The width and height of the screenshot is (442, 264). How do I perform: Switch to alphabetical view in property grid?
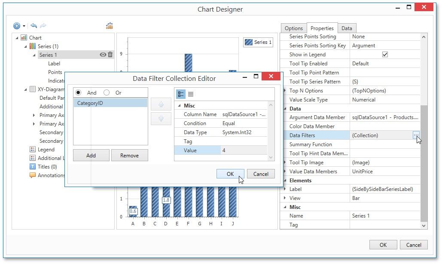(191, 94)
